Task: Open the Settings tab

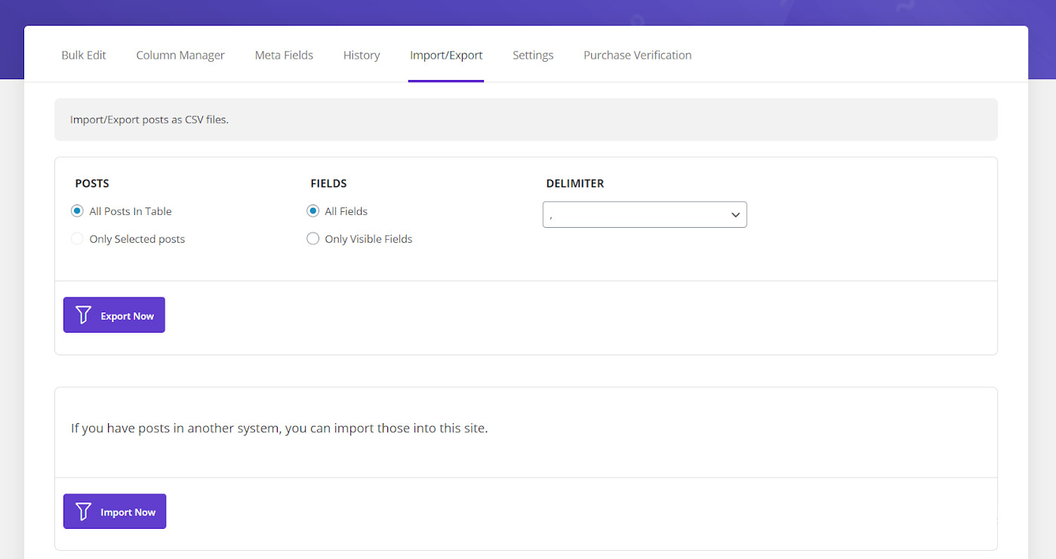Action: coord(533,55)
